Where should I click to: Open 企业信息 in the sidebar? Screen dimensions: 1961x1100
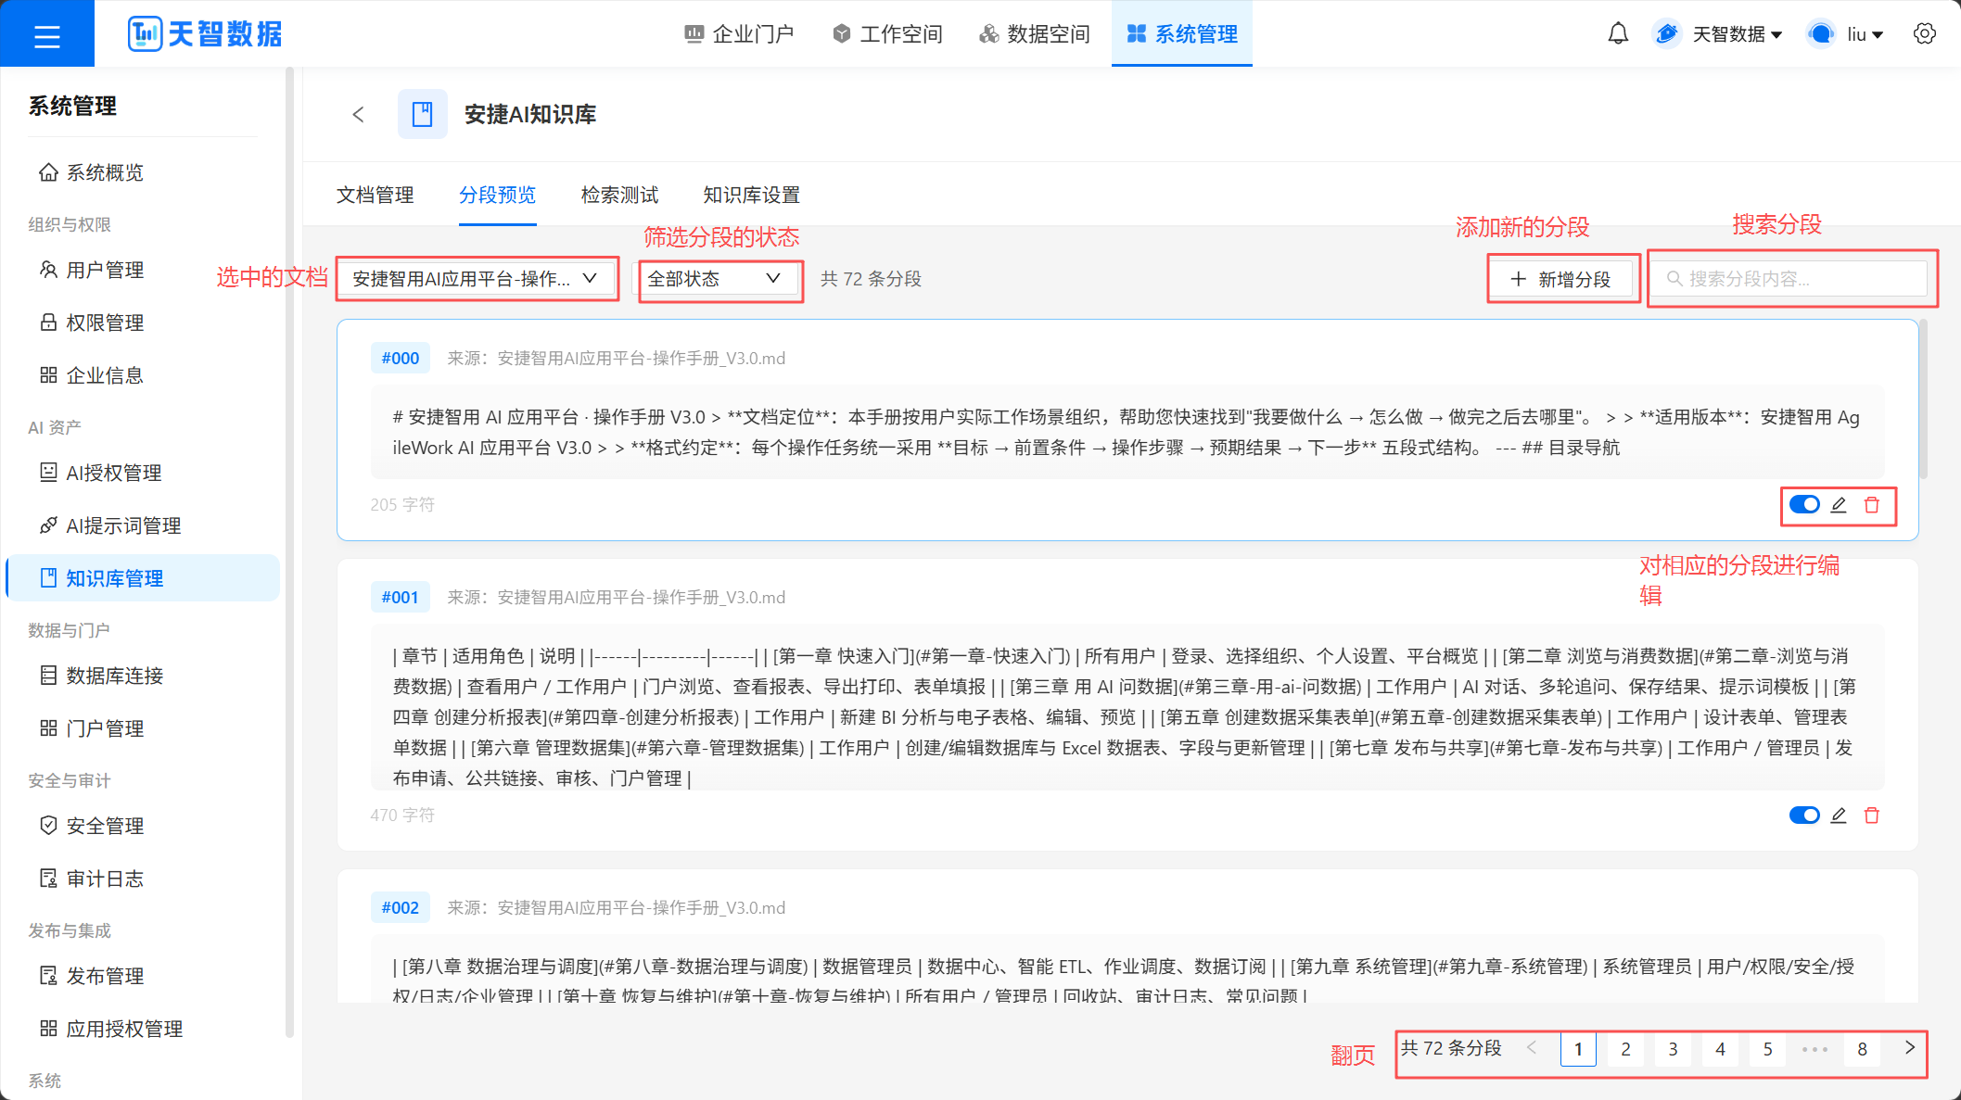click(x=143, y=376)
